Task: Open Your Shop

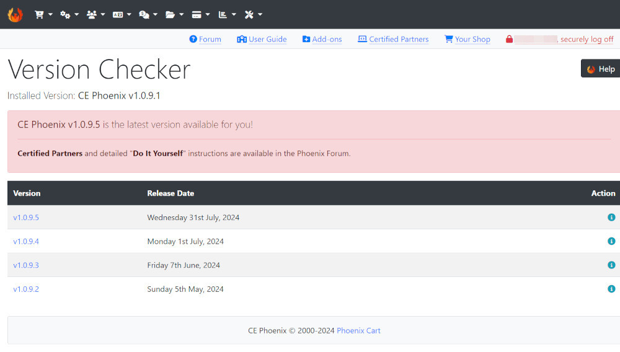Action: coord(467,39)
